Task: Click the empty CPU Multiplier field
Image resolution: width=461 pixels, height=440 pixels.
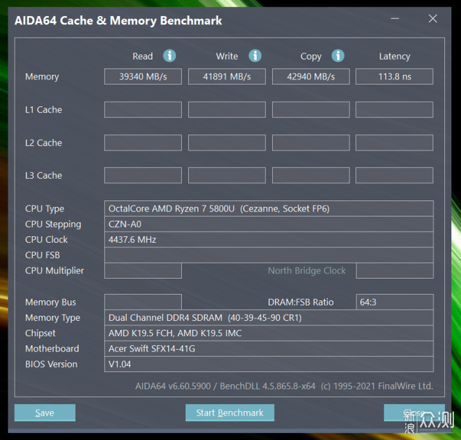Action: coord(143,271)
